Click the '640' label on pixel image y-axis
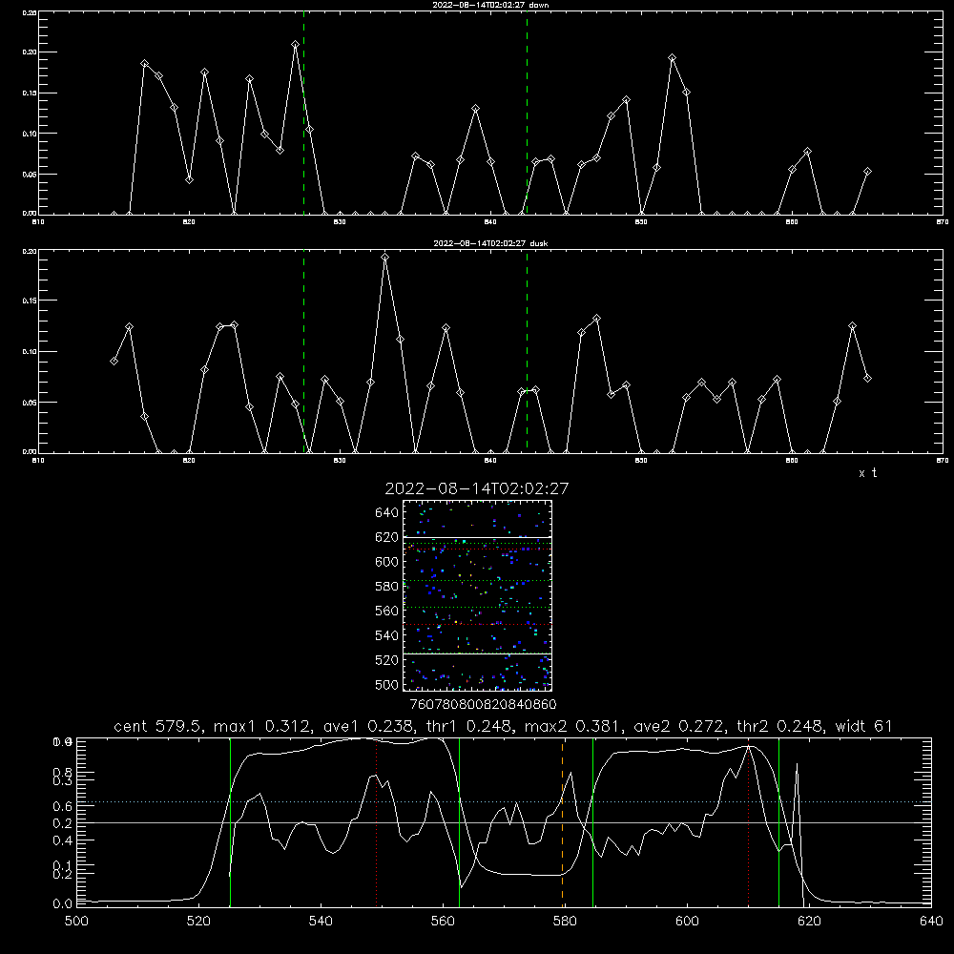 coord(387,513)
